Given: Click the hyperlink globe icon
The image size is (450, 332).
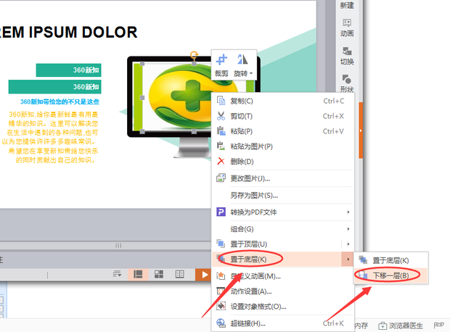Looking at the screenshot, I should click(x=221, y=323).
